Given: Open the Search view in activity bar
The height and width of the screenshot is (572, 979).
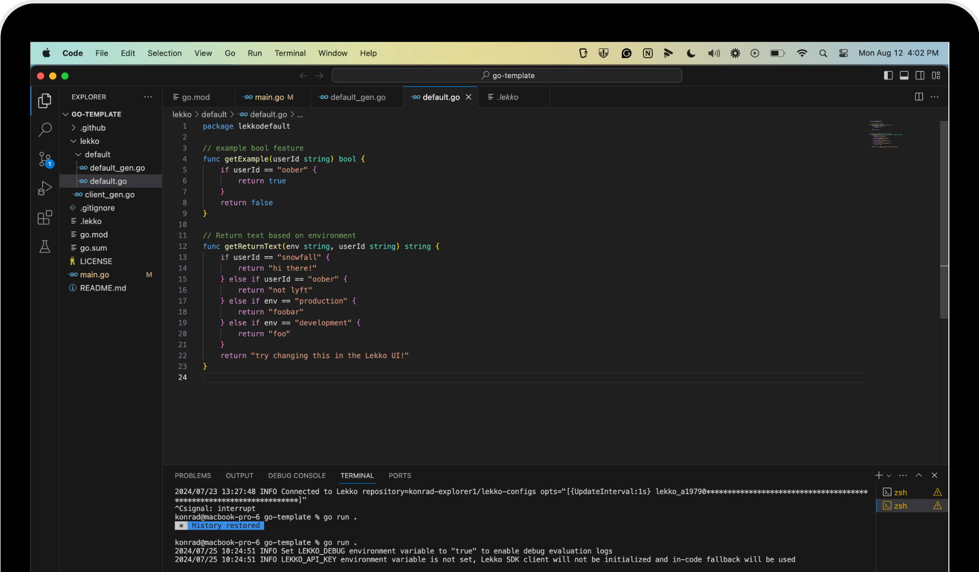Looking at the screenshot, I should click(x=45, y=130).
